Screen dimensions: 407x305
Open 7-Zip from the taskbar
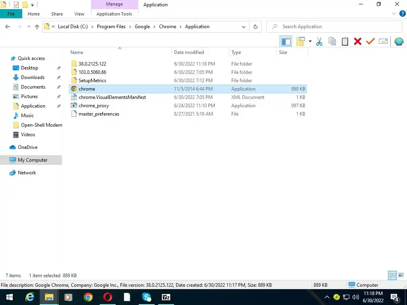pyautogui.click(x=166, y=297)
